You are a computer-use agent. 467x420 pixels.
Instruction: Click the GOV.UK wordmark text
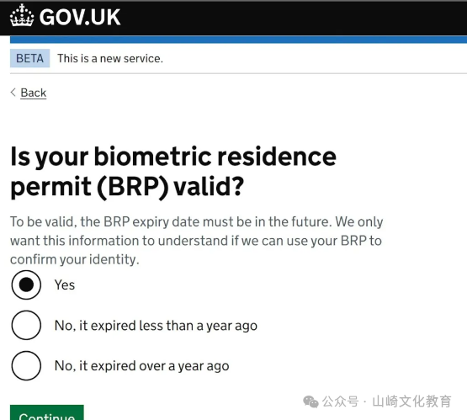(x=80, y=17)
